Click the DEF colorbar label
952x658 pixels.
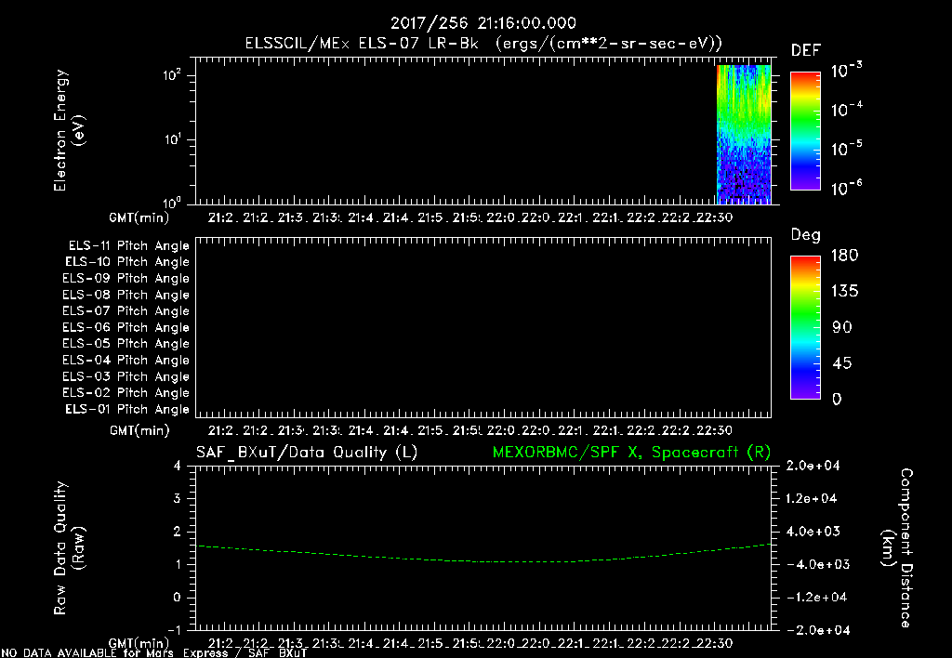tap(805, 50)
